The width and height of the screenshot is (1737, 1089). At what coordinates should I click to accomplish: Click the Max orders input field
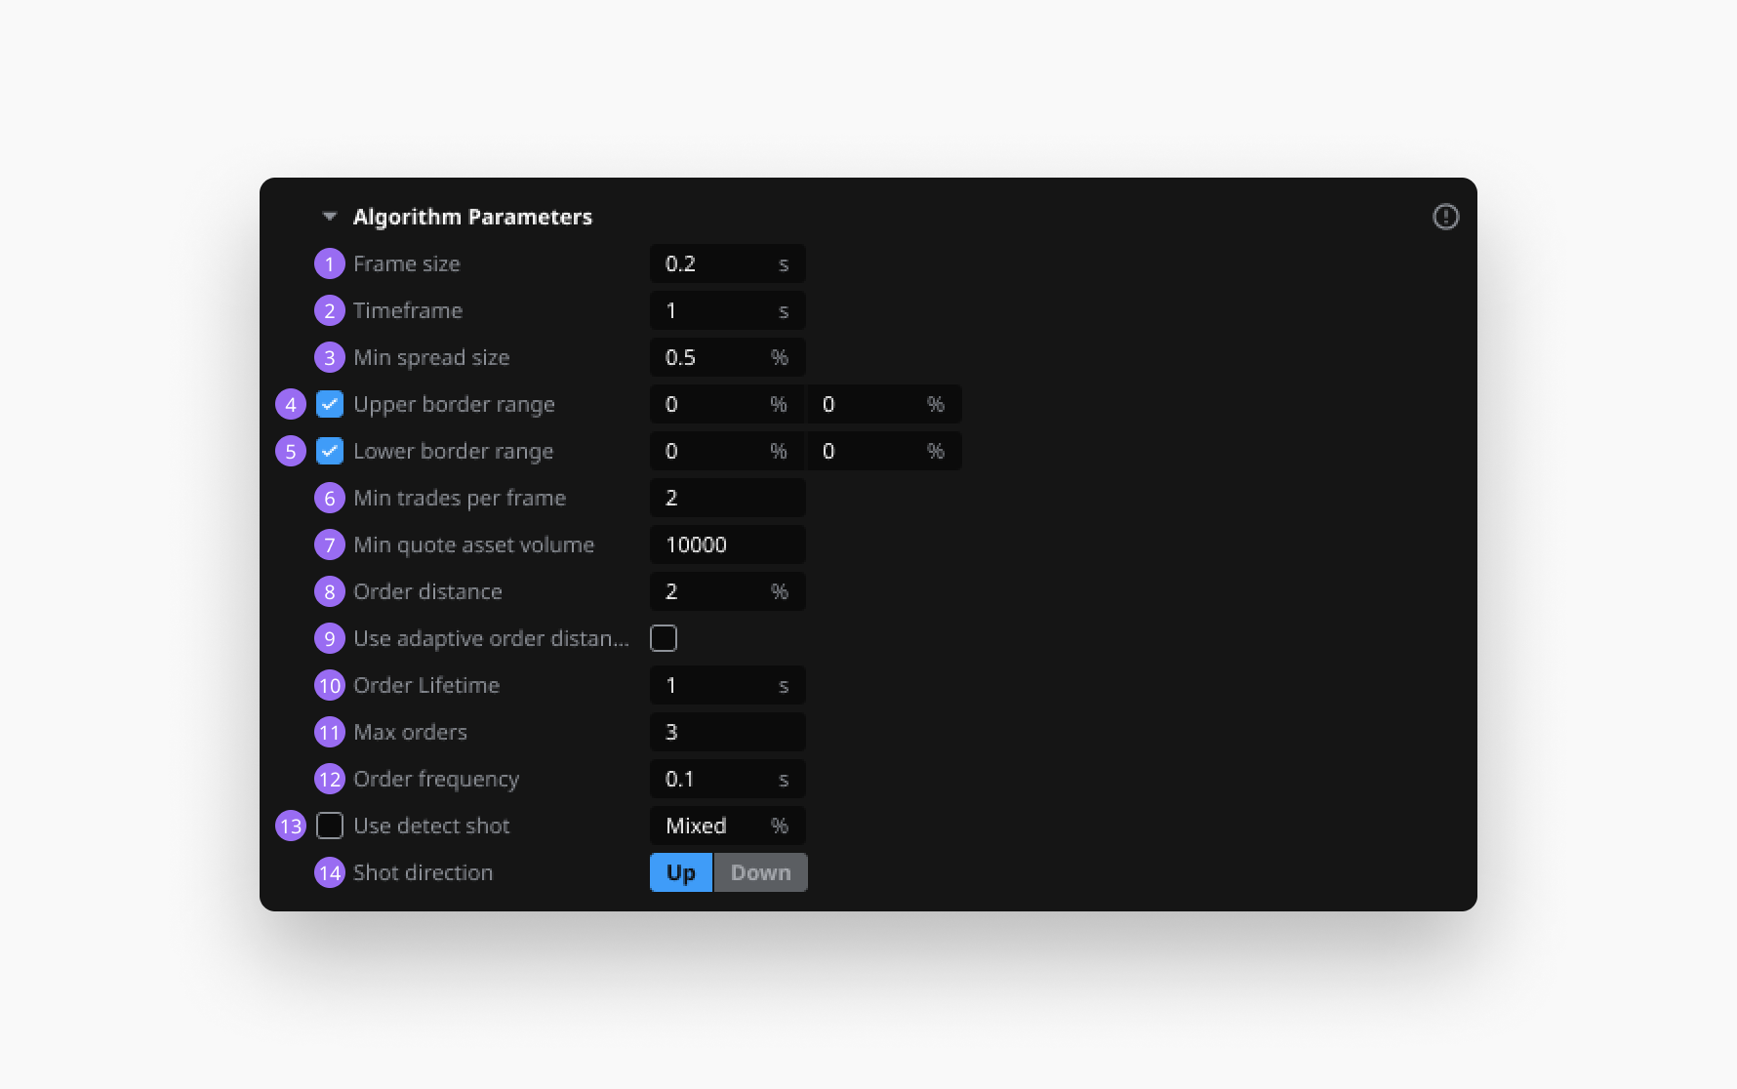(x=727, y=732)
